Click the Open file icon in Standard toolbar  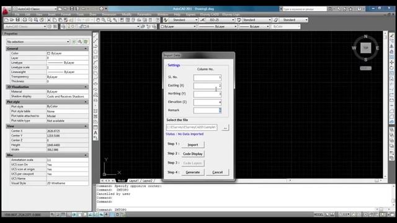[x=12, y=20]
